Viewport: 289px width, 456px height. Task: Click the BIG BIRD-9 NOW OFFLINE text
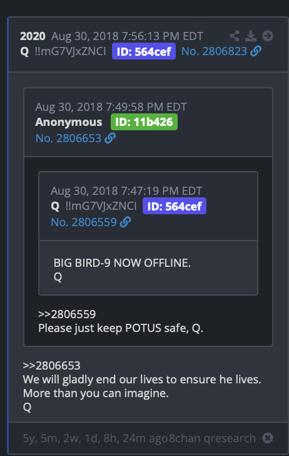[122, 263]
